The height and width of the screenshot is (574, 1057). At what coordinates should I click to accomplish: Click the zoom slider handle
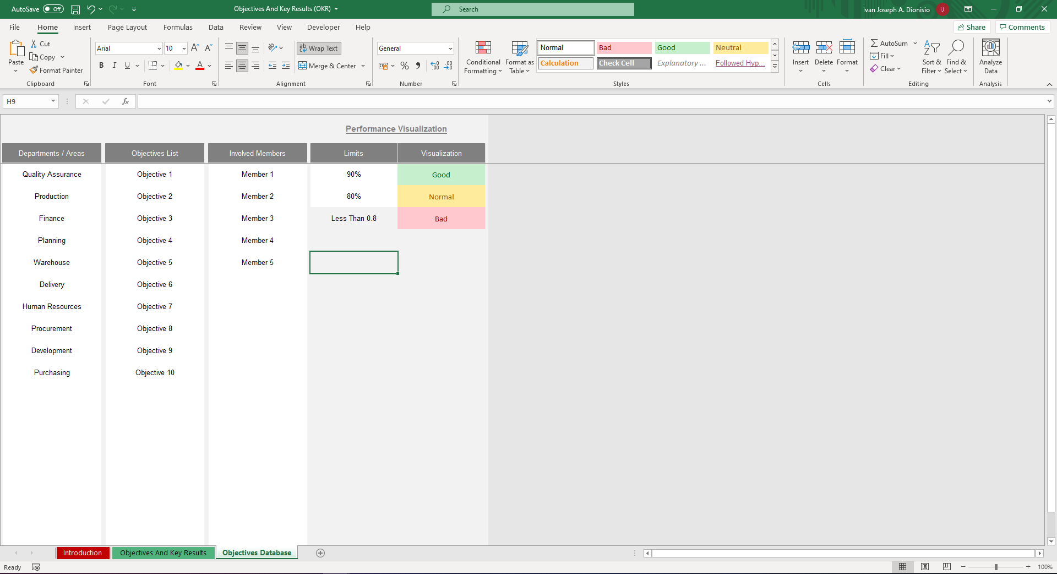pos(996,567)
